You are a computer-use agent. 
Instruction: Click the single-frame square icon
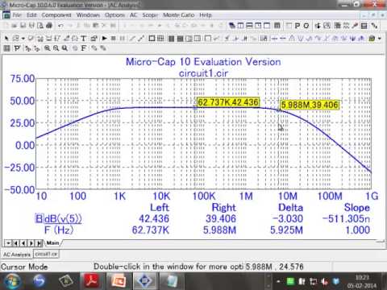[152, 39]
